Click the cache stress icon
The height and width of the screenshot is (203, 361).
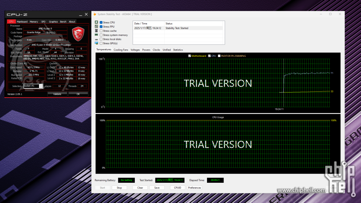pos(97,31)
